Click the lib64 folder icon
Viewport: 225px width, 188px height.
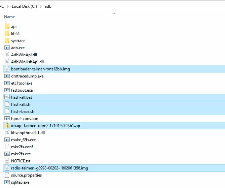[x=7, y=33]
